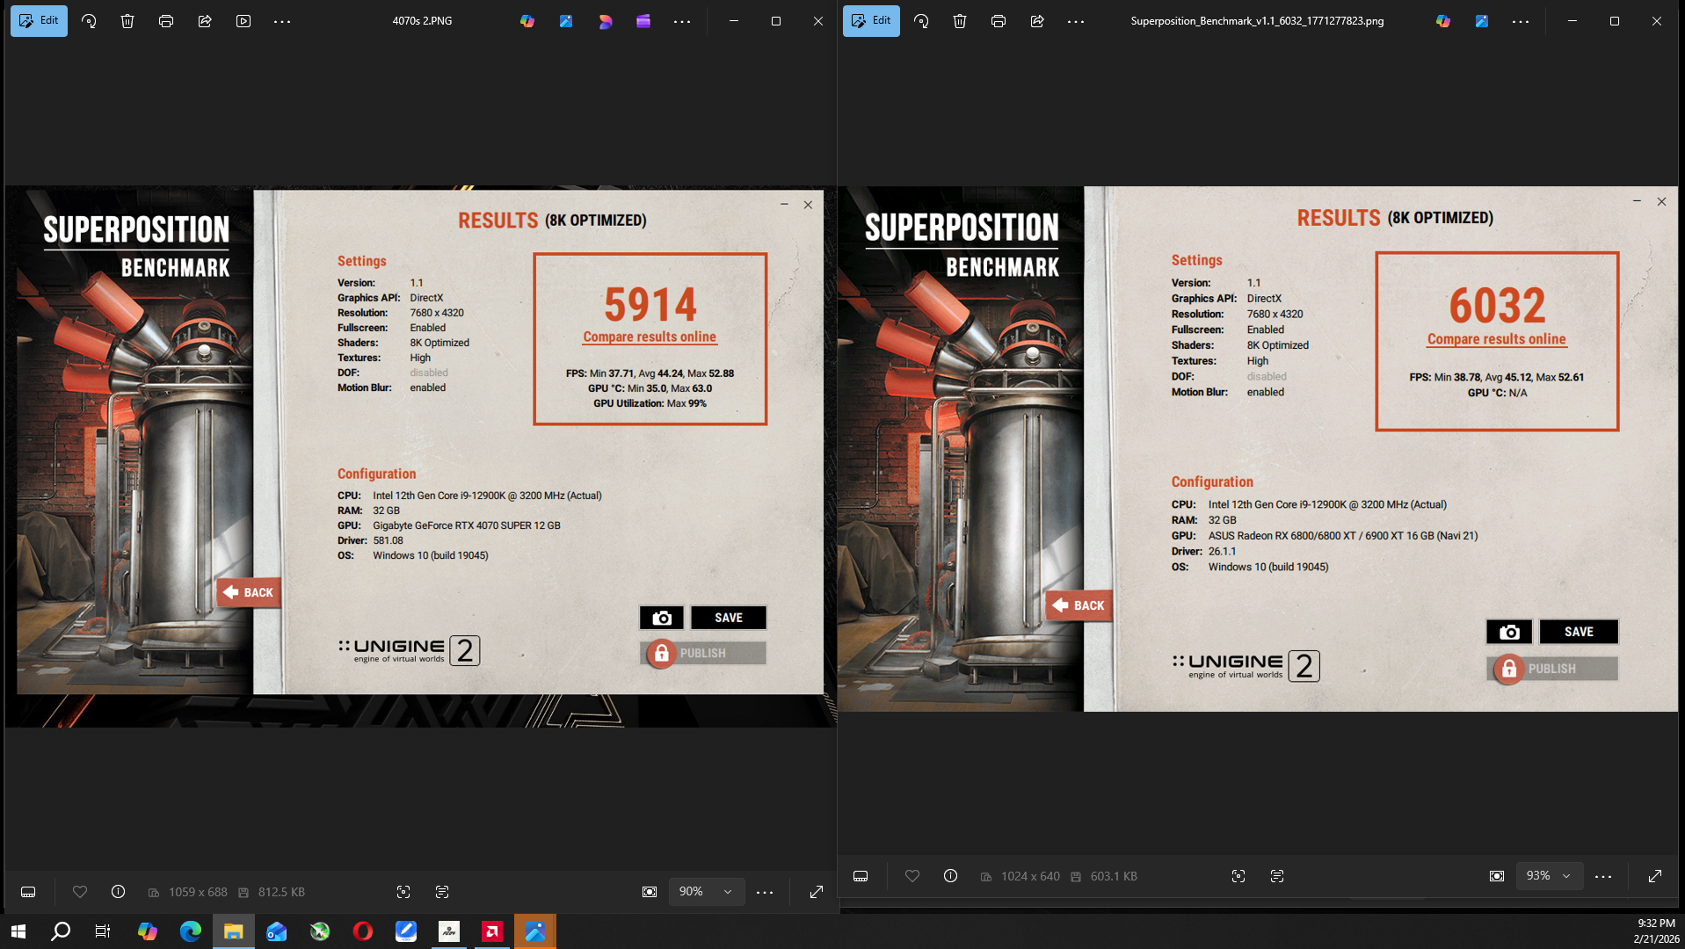Fit Superposition_Benchmark image to window
1685x949 pixels.
(1497, 876)
